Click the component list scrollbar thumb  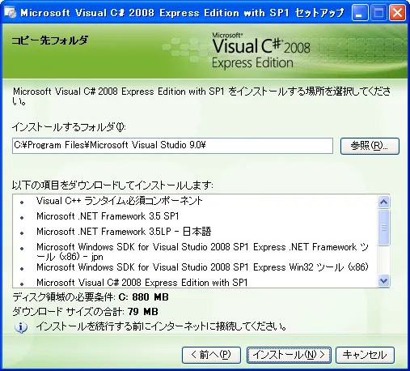coord(383,228)
